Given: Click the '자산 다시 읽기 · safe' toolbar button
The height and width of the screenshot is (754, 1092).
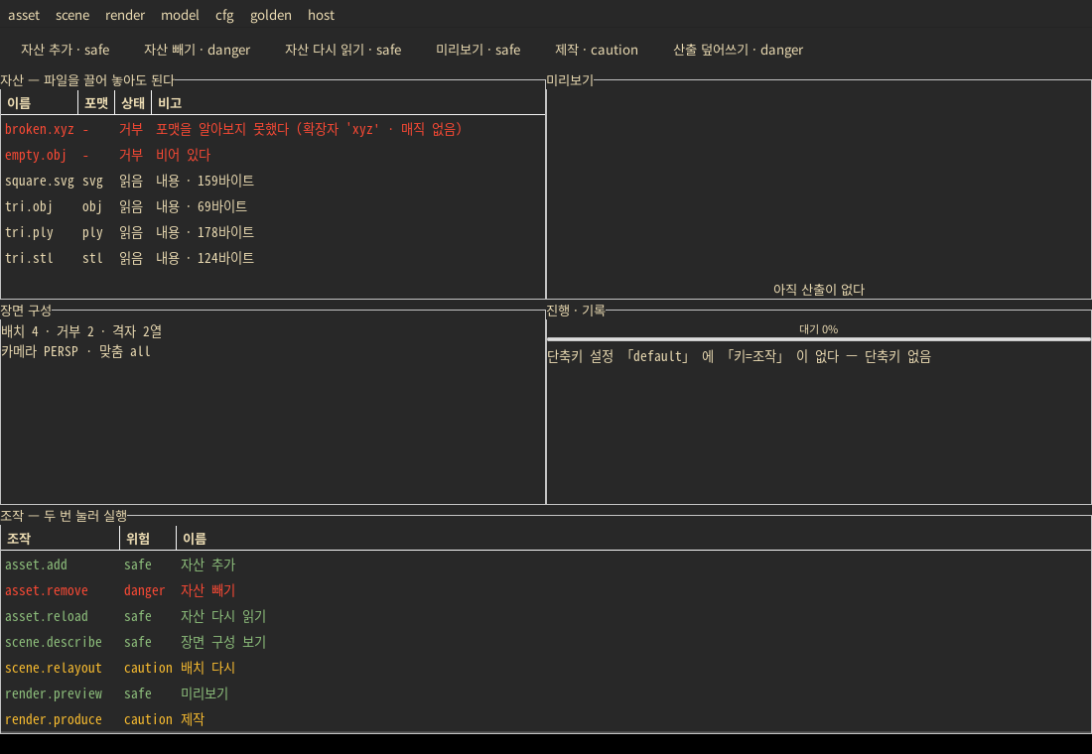Looking at the screenshot, I should 342,50.
